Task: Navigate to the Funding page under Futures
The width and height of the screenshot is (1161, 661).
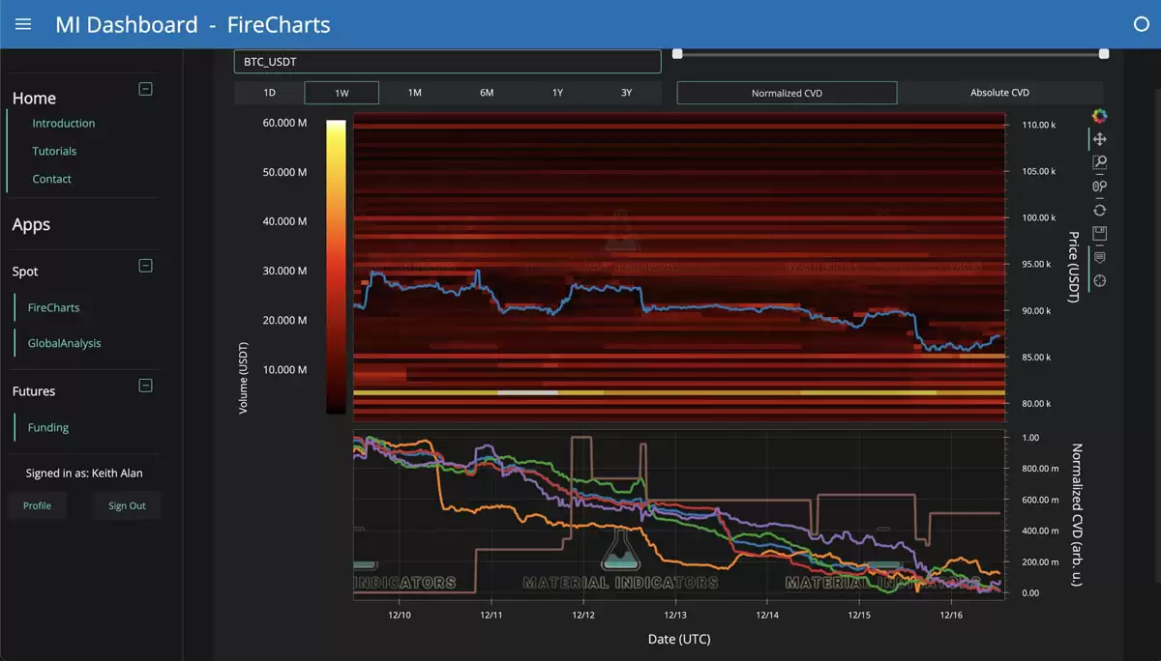Action: [49, 427]
